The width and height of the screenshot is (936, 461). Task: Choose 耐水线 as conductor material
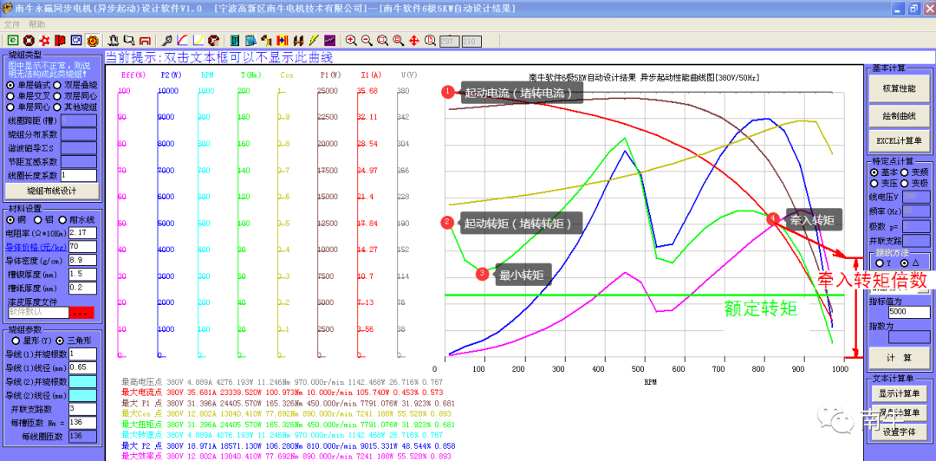[76, 220]
